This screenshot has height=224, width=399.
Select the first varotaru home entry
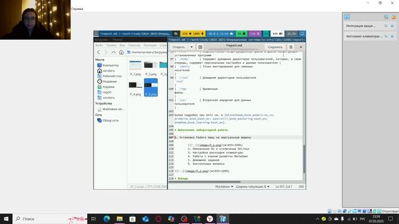106,70
